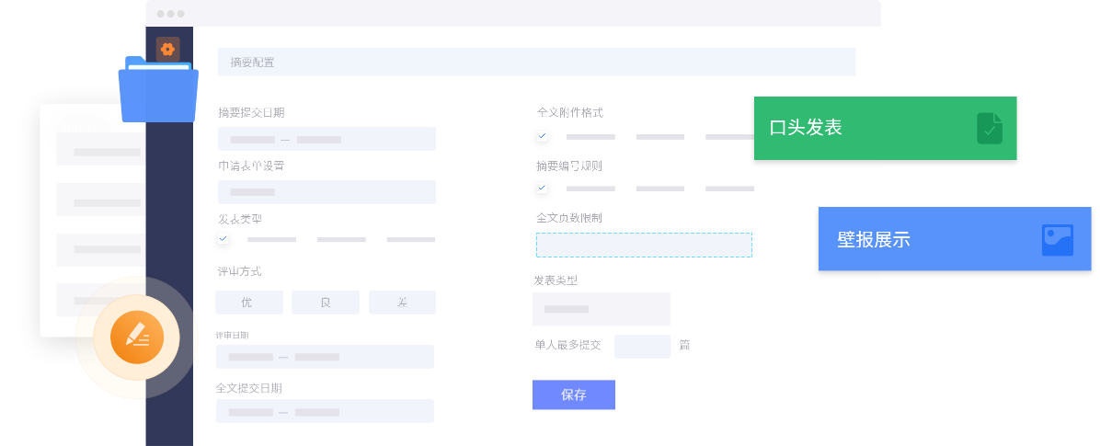Expand the right-side 发表类型 select box
Image resolution: width=1100 pixels, height=446 pixels.
601,309
